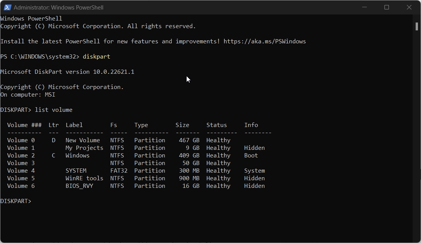The width and height of the screenshot is (421, 243).
Task: Click the 'SYSTEM' volume label
Action: tap(76, 171)
